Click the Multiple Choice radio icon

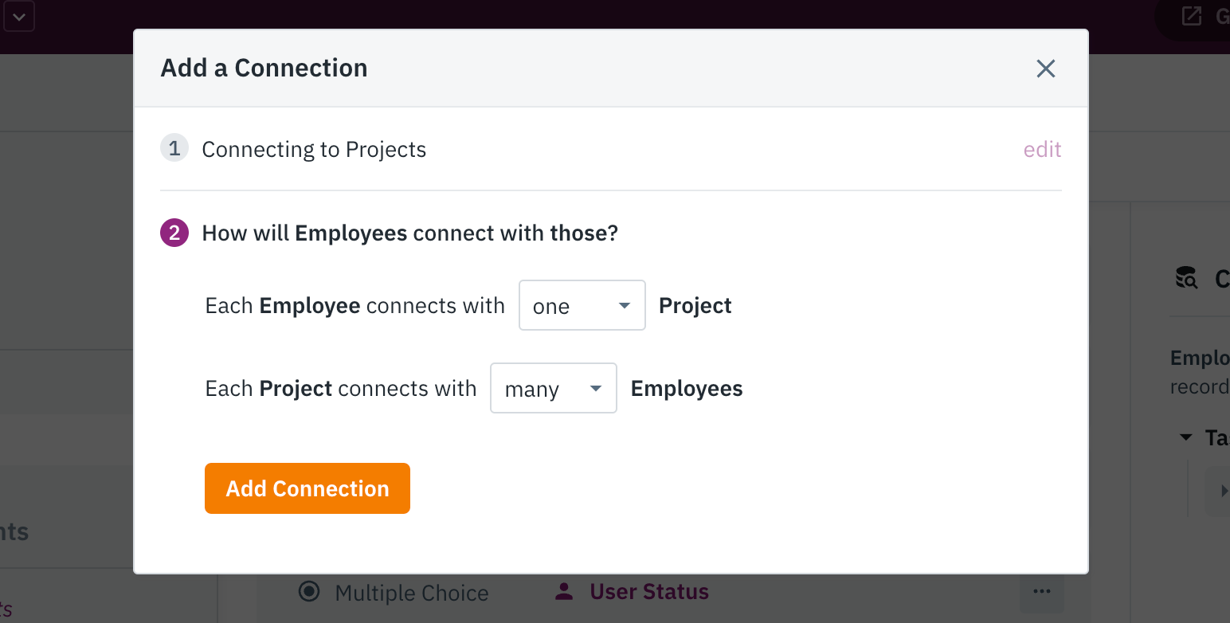coord(309,592)
